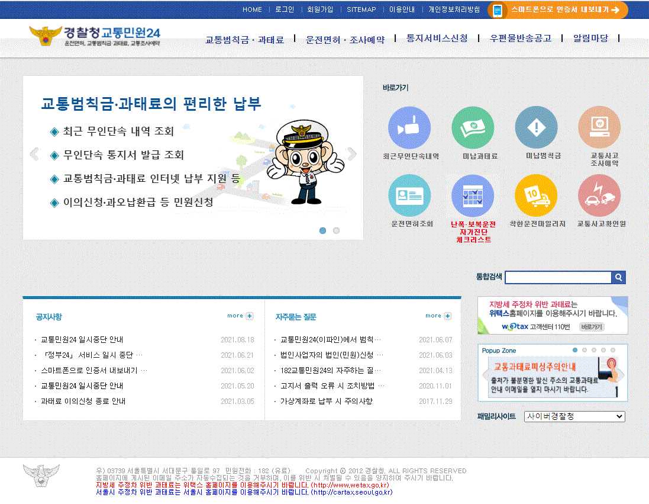Open the 운전면허조회 license card icon

[x=409, y=195]
